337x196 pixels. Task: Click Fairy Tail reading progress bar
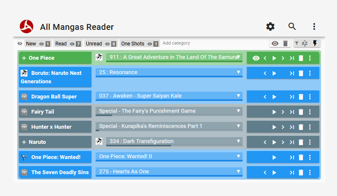pyautogui.click(x=169, y=115)
